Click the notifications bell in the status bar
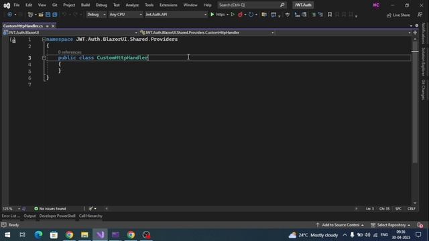This screenshot has height=241, width=429. pyautogui.click(x=420, y=225)
